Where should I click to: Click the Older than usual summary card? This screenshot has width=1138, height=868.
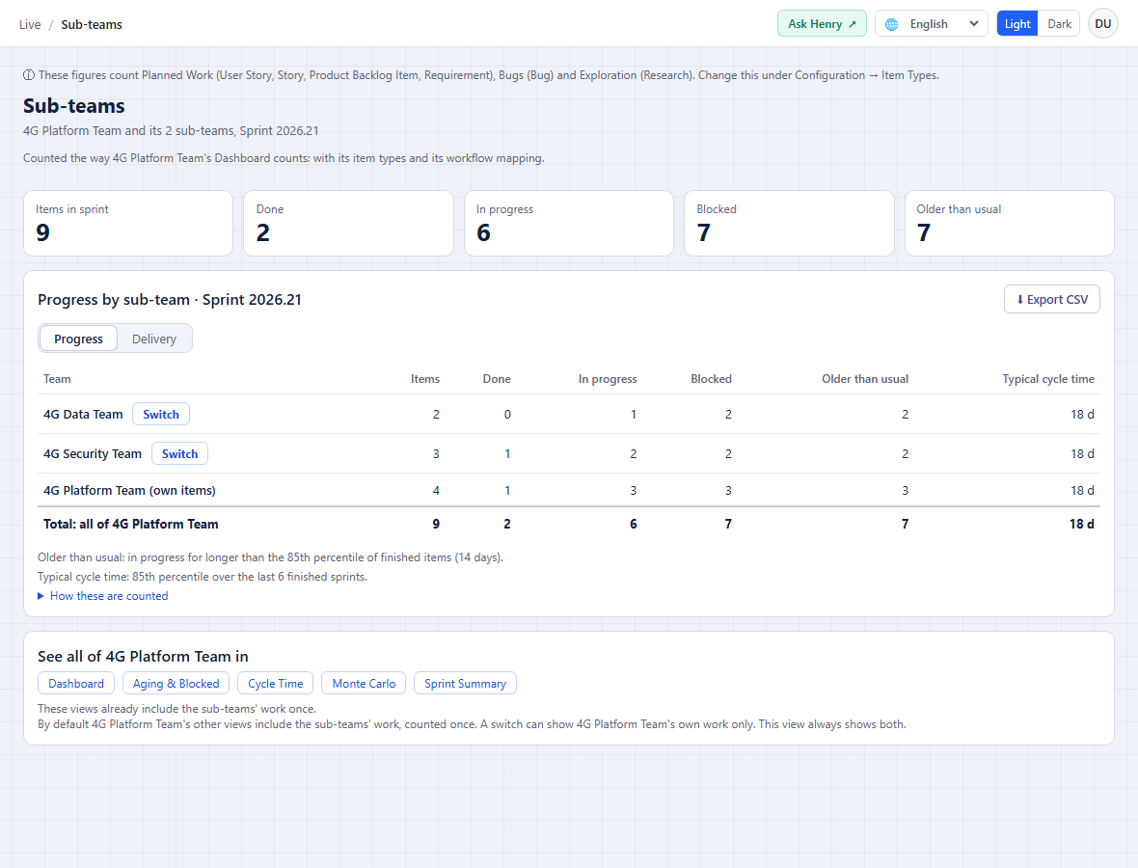[1010, 224]
